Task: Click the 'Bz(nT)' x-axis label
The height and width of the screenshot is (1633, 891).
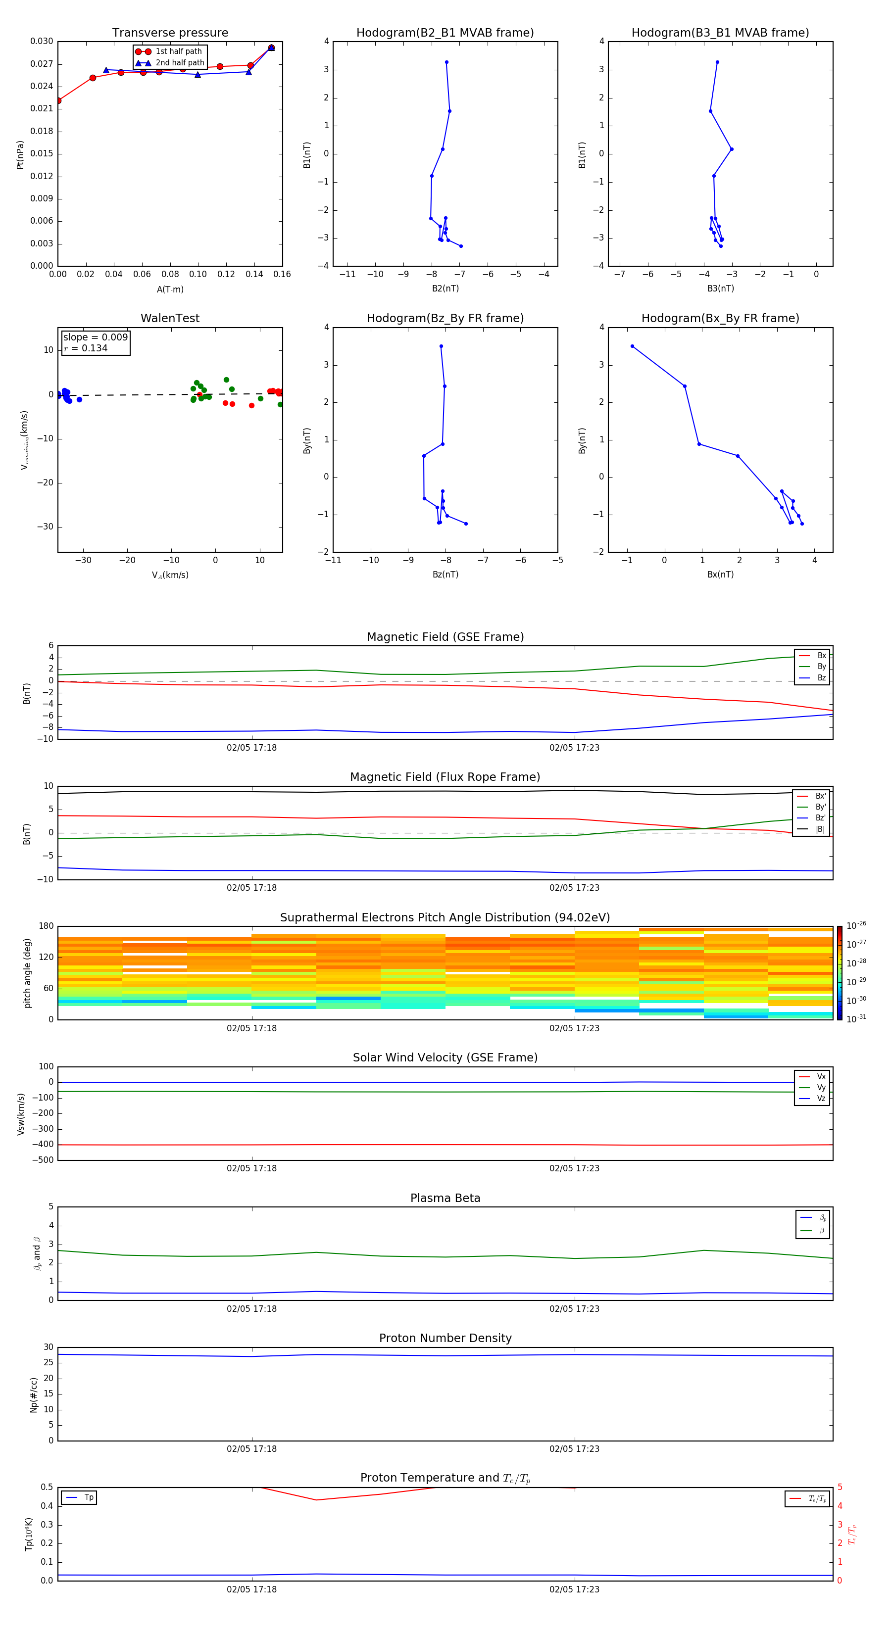Action: coord(445,575)
